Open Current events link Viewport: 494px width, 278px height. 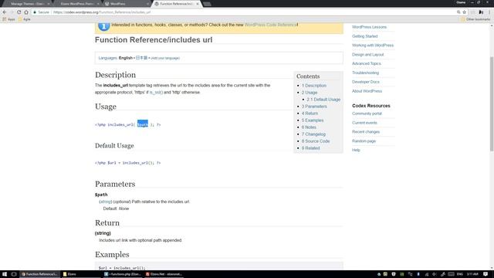tap(364, 123)
